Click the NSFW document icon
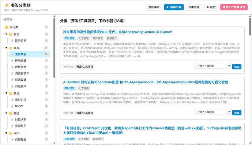Screen dimensions: 252x145 pyautogui.click(x=12, y=106)
